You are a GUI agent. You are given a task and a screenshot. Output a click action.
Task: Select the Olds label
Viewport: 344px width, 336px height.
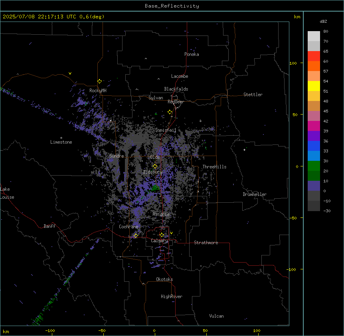click(x=155, y=157)
